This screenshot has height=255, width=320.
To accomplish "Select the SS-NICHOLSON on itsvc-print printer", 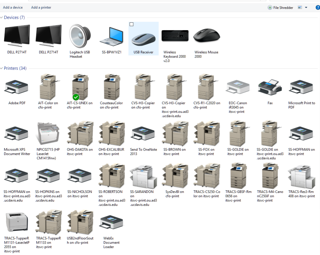I will click(x=80, y=183).
